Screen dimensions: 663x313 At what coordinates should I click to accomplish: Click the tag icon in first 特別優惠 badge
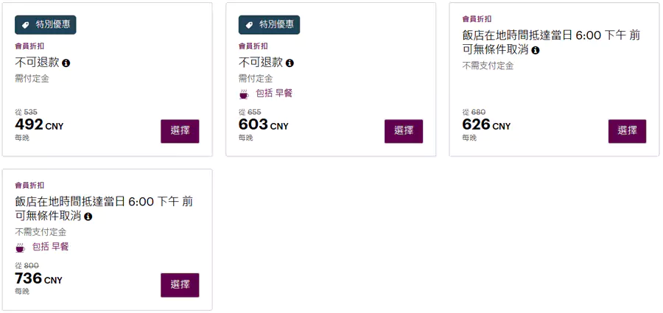[26, 25]
